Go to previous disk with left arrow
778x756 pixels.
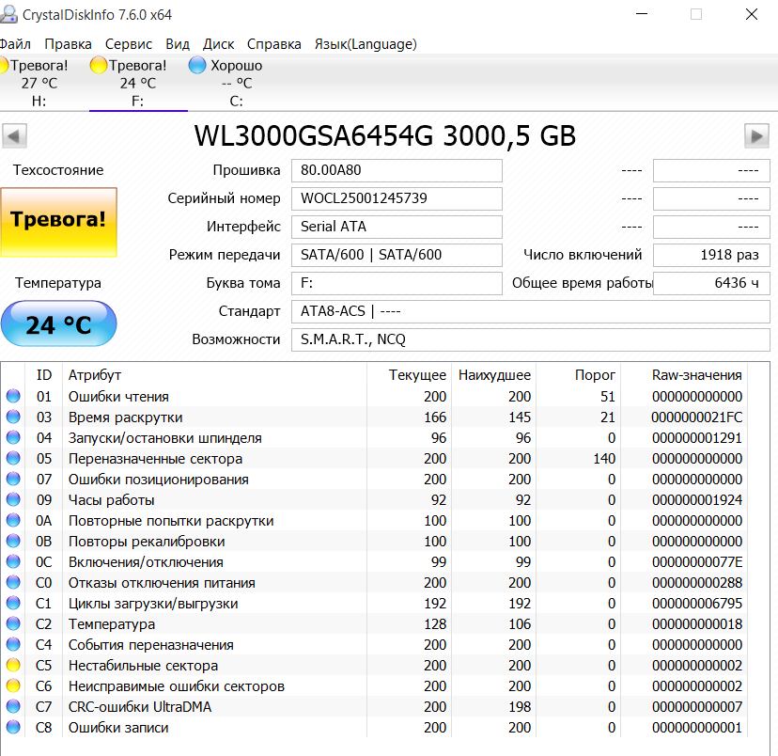pyautogui.click(x=14, y=135)
